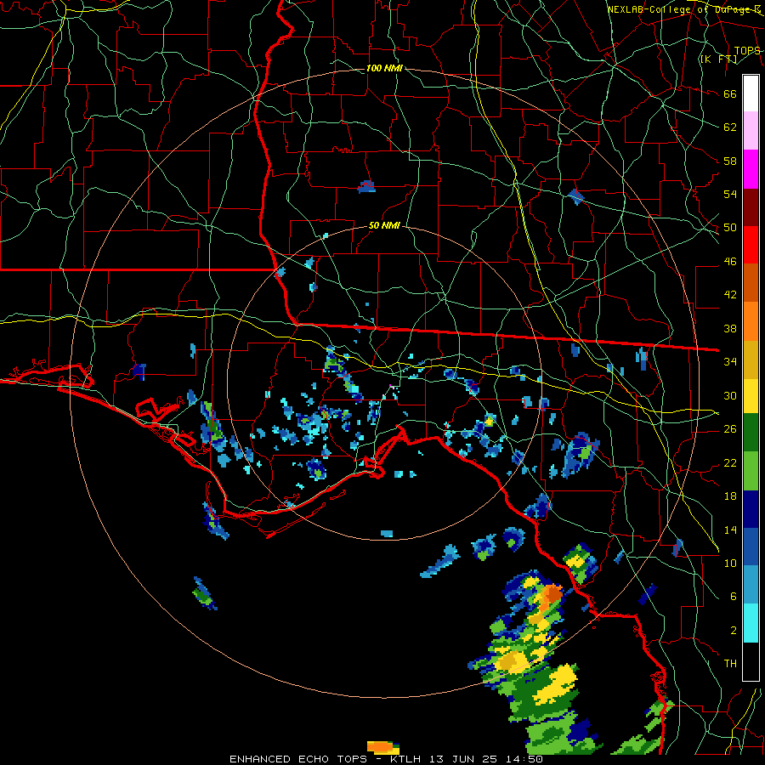
Task: Select the light pink legend color band
Action: pyautogui.click(x=751, y=131)
